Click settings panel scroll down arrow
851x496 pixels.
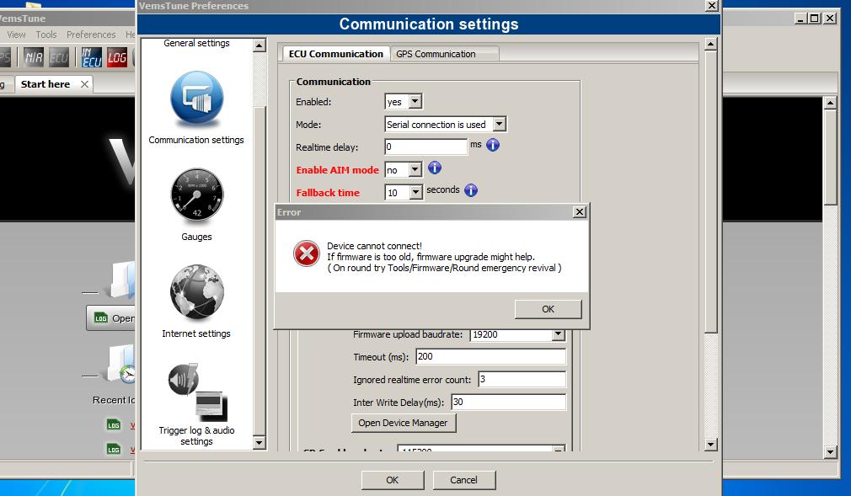[711, 445]
